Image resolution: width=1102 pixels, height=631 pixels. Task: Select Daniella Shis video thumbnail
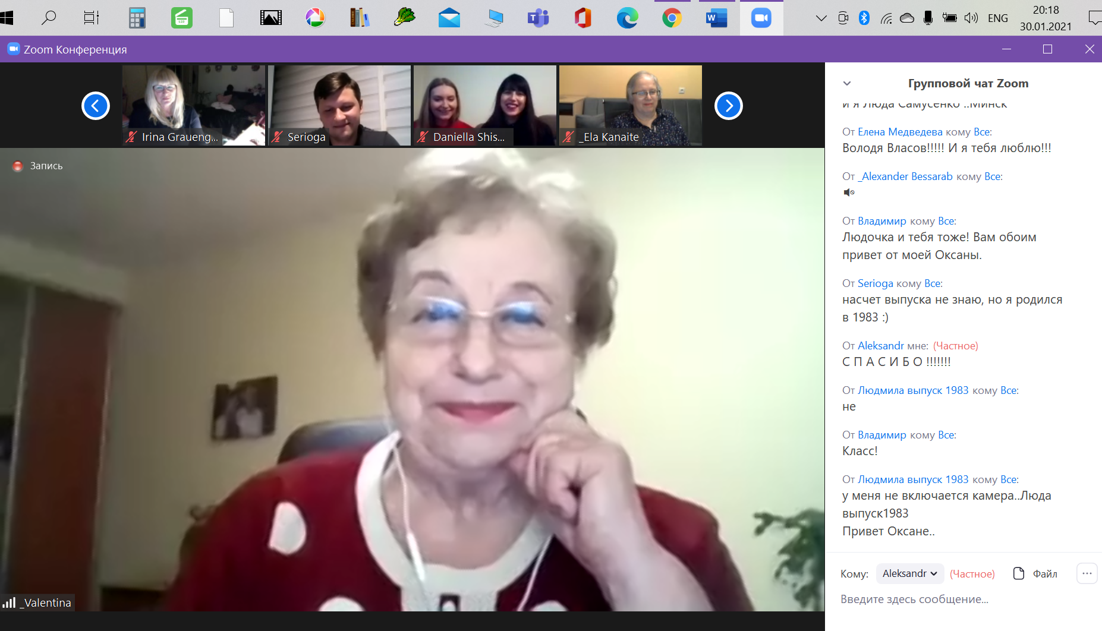point(485,105)
